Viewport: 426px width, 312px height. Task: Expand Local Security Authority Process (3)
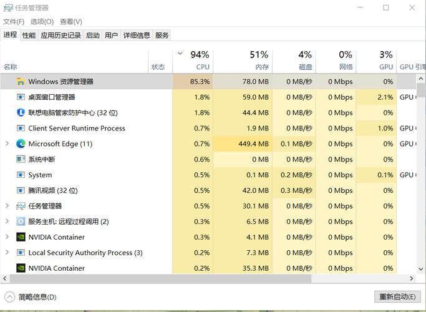[x=7, y=252]
